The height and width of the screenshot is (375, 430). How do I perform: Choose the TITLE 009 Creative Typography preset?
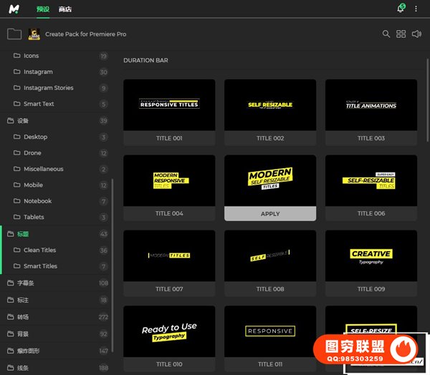(371, 255)
